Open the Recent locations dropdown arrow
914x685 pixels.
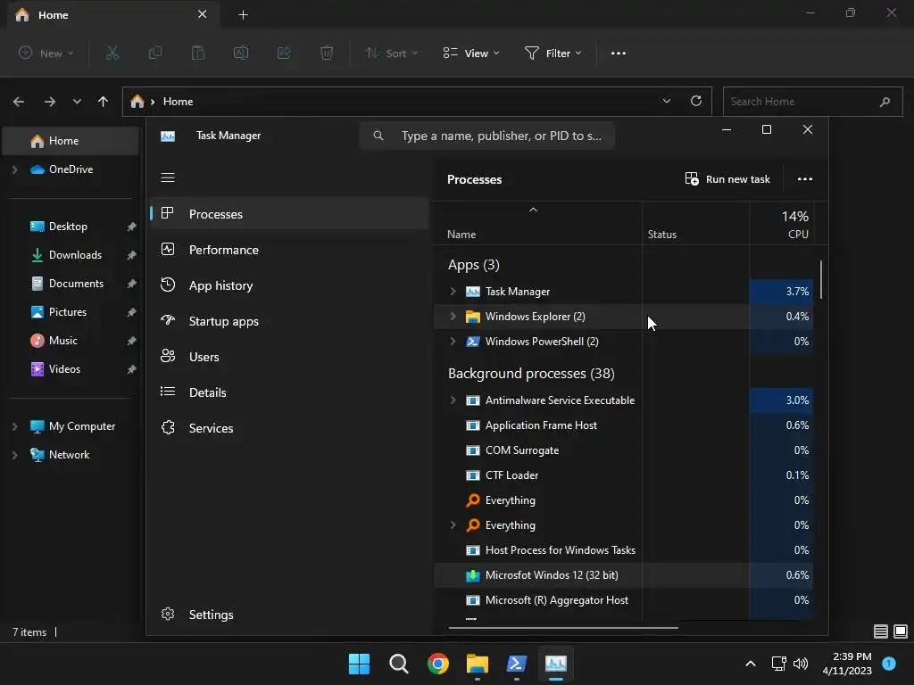point(77,102)
